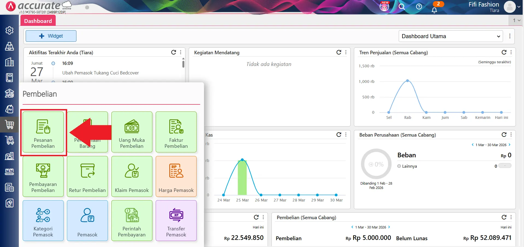This screenshot has width=524, height=247.
Task: Open Uang Muka Pembelian module
Action: pyautogui.click(x=132, y=132)
